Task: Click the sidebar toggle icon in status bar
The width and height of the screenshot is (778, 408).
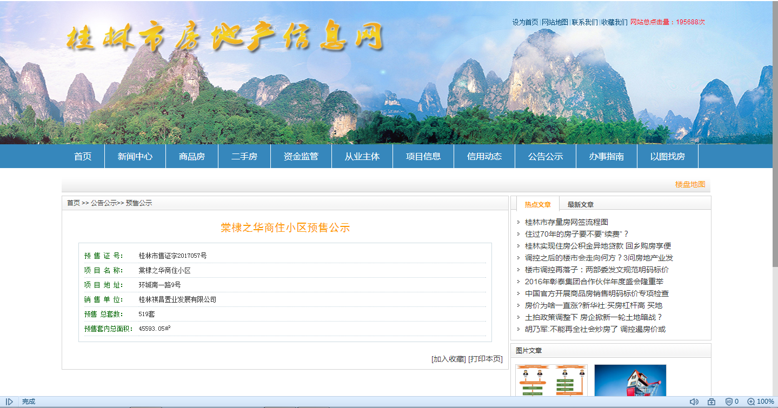Action: coord(9,402)
